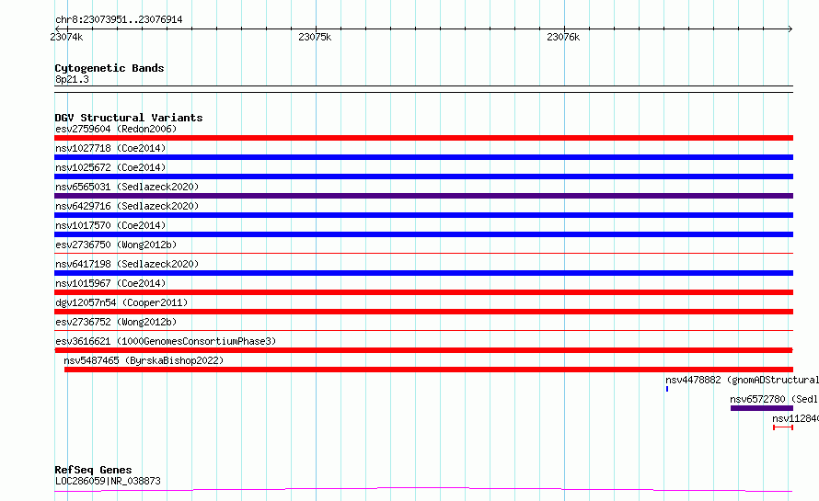Click the blue bar under nsv1027718
Image resolution: width=819 pixels, height=501 pixels.
click(x=423, y=157)
